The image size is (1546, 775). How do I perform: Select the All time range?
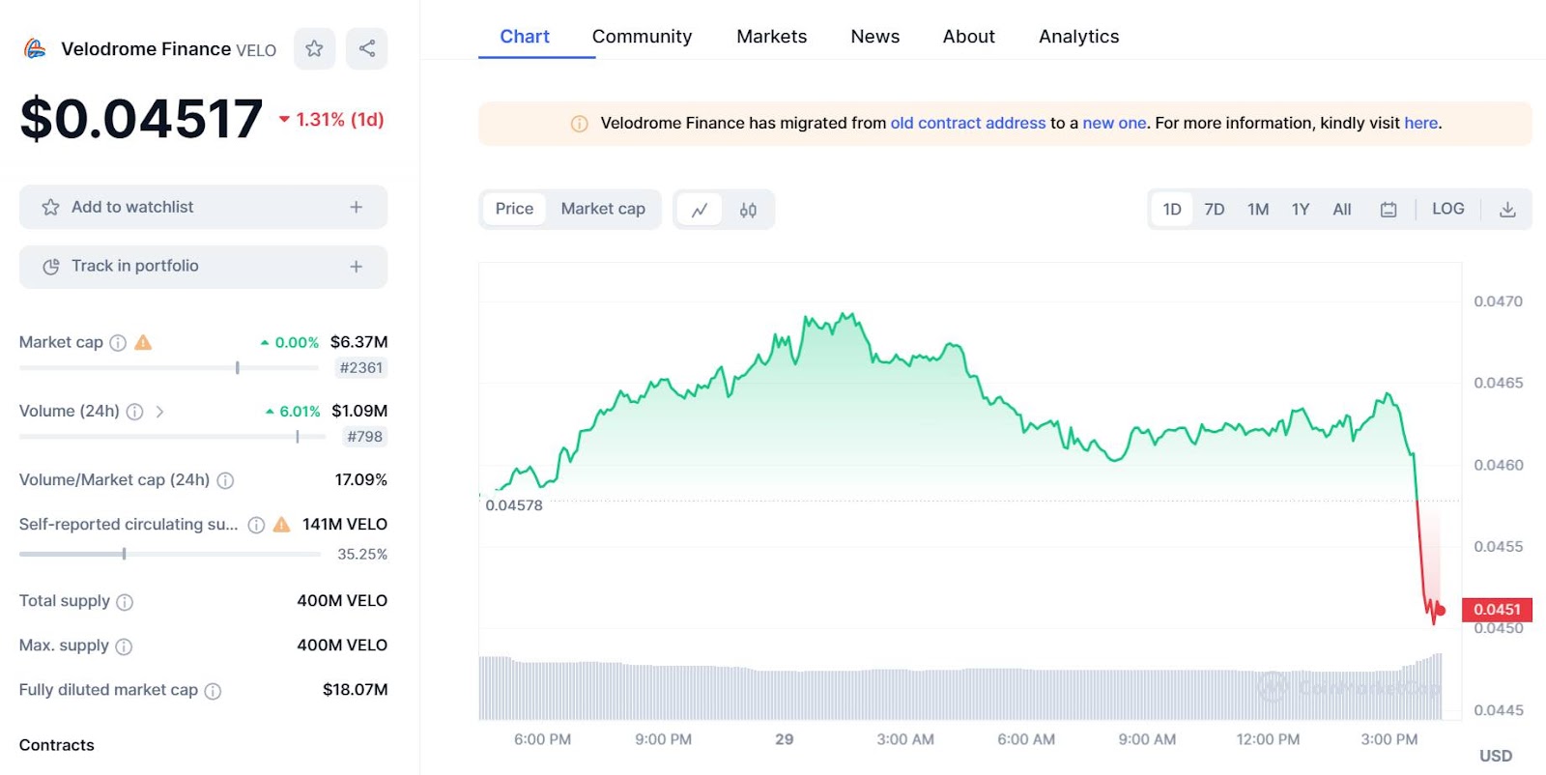coord(1342,209)
